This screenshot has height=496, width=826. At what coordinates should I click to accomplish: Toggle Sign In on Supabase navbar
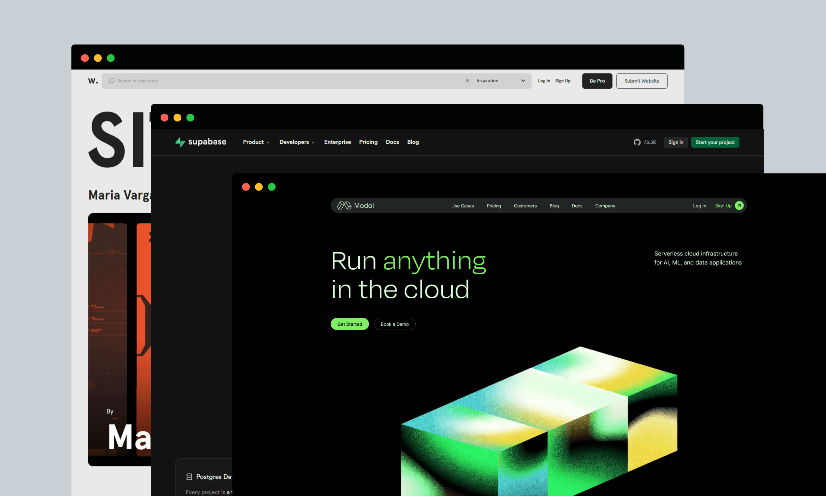(x=675, y=142)
